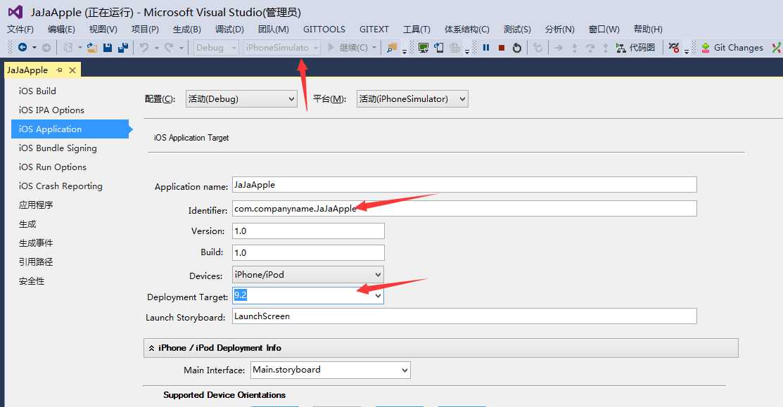Screen dimensions: 783x407
Task: Open the iPhoneSimulator platform dropdown in toolbar
Action: (x=281, y=47)
